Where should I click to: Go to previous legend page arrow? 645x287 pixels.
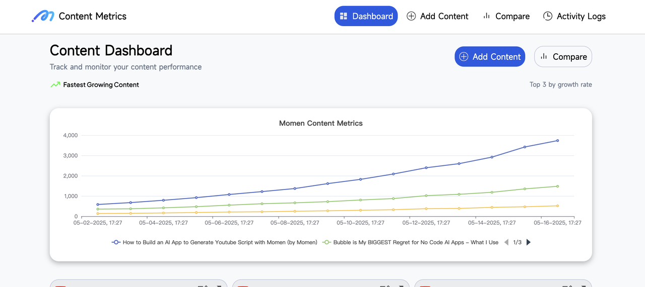click(x=506, y=242)
